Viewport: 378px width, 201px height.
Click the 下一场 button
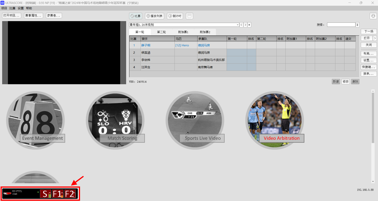click(x=369, y=31)
